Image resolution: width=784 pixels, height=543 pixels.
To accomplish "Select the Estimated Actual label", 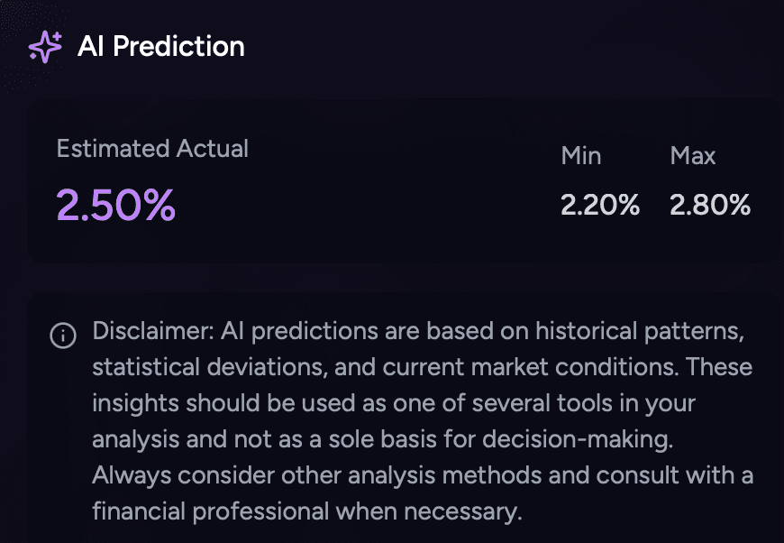I will [151, 148].
